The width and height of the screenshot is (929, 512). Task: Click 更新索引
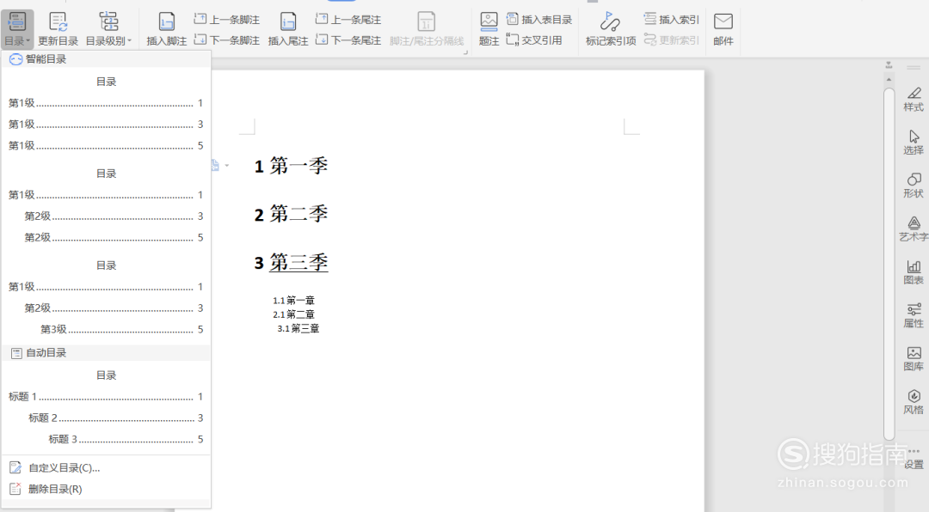(x=671, y=40)
